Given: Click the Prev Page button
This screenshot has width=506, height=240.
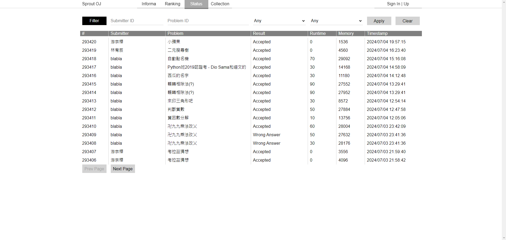Looking at the screenshot, I should pos(94,169).
